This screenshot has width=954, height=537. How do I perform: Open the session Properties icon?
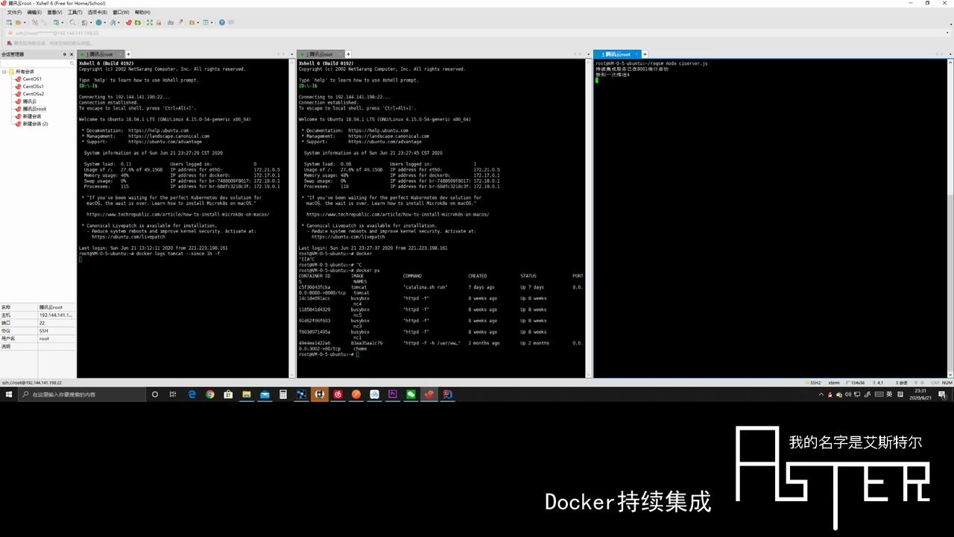[56, 22]
